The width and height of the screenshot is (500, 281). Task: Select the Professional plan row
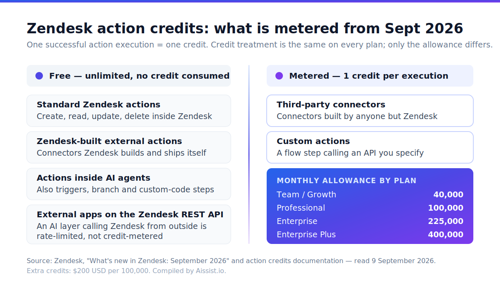(x=370, y=208)
